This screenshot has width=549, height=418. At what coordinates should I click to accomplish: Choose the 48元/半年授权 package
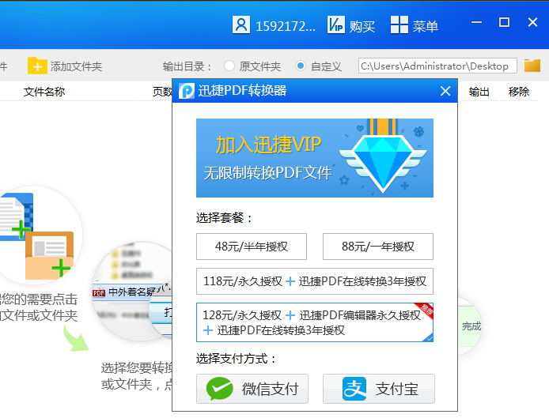(251, 247)
